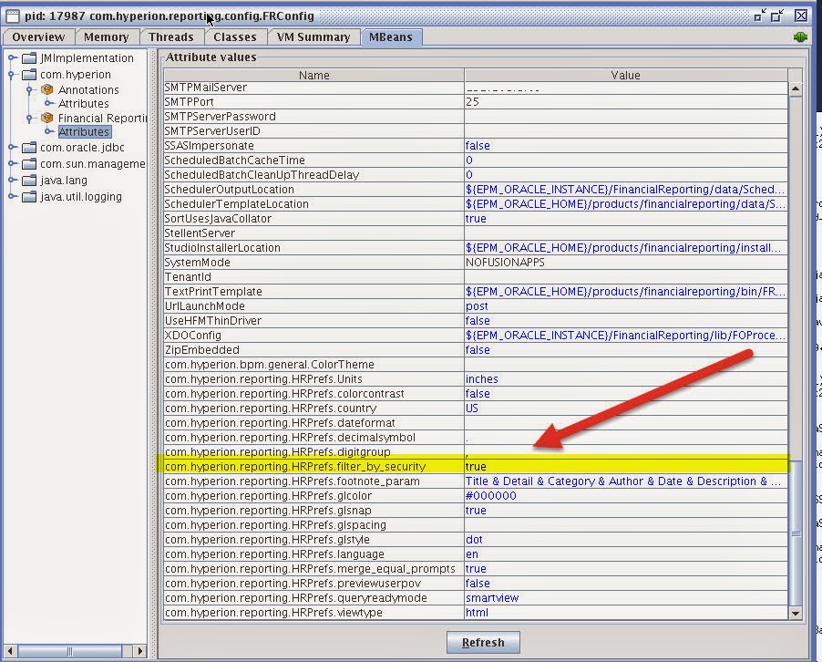The height and width of the screenshot is (662, 822).
Task: Click the vertical scrollbar thumb in attribute table
Action: click(x=796, y=533)
